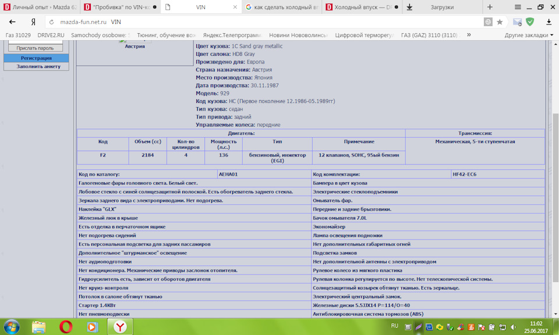
Task: Open the blue monitor tray icon
Action: click(429, 327)
